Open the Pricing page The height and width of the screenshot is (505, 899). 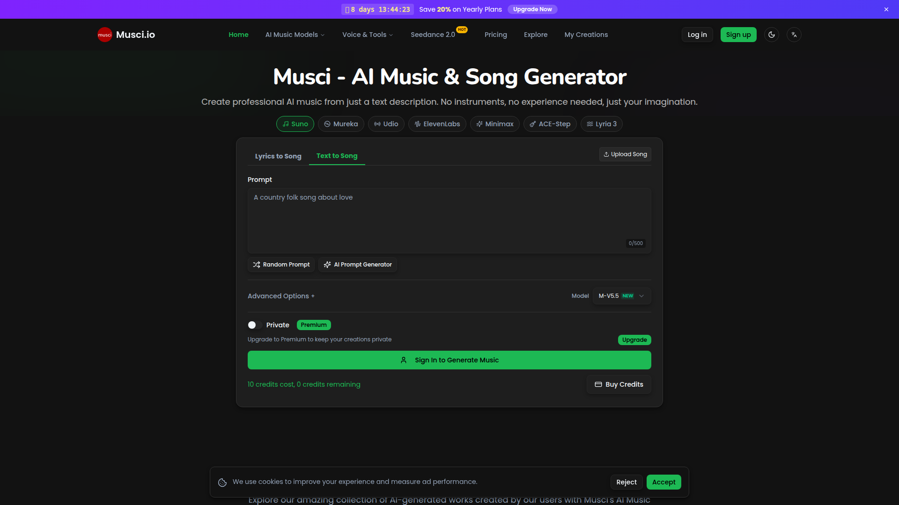pos(496,35)
